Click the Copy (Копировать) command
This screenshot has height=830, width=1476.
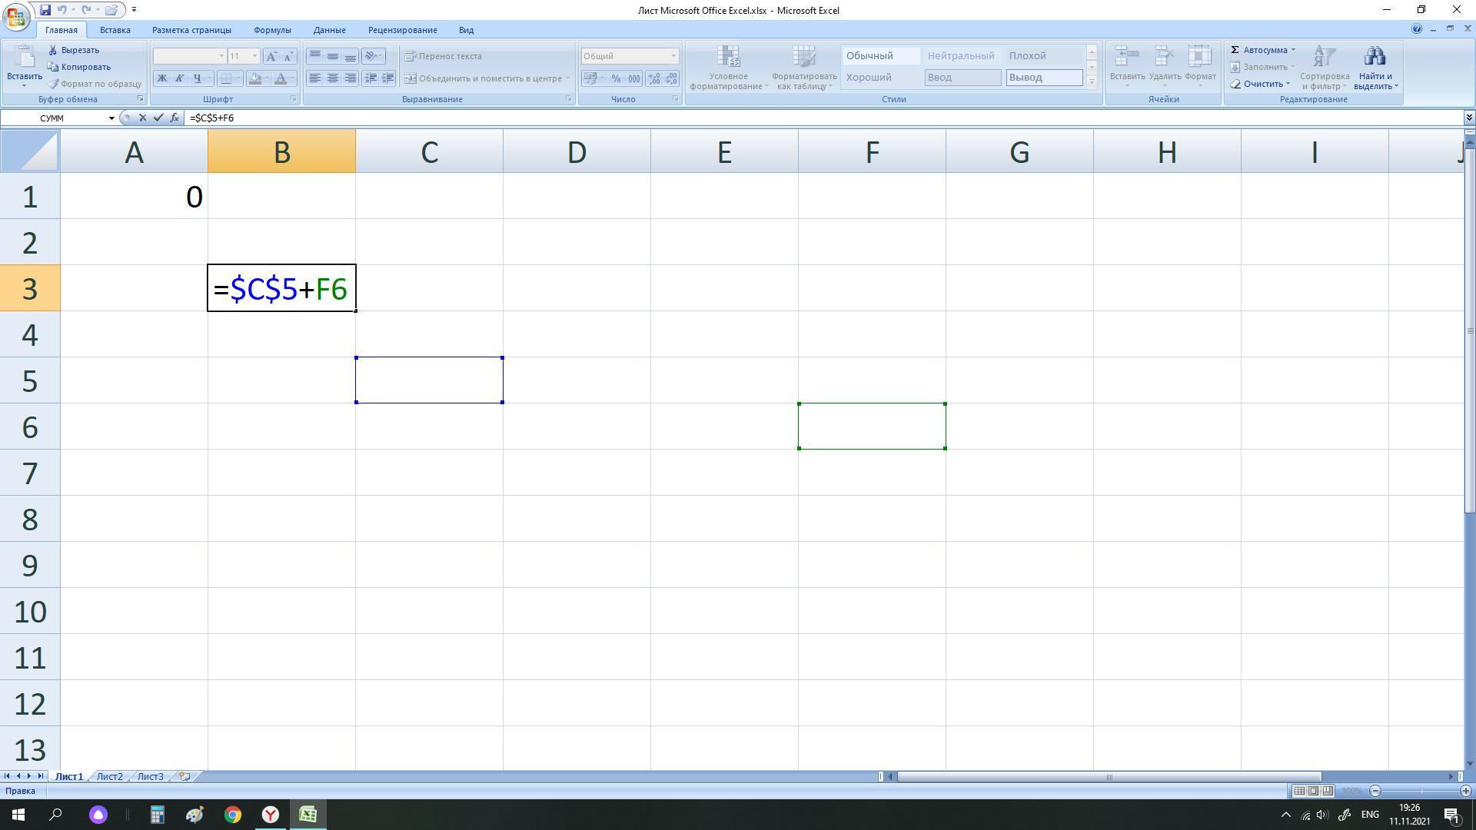click(79, 67)
